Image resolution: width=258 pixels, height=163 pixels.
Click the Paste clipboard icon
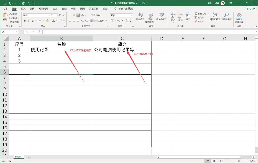coord(5,15)
